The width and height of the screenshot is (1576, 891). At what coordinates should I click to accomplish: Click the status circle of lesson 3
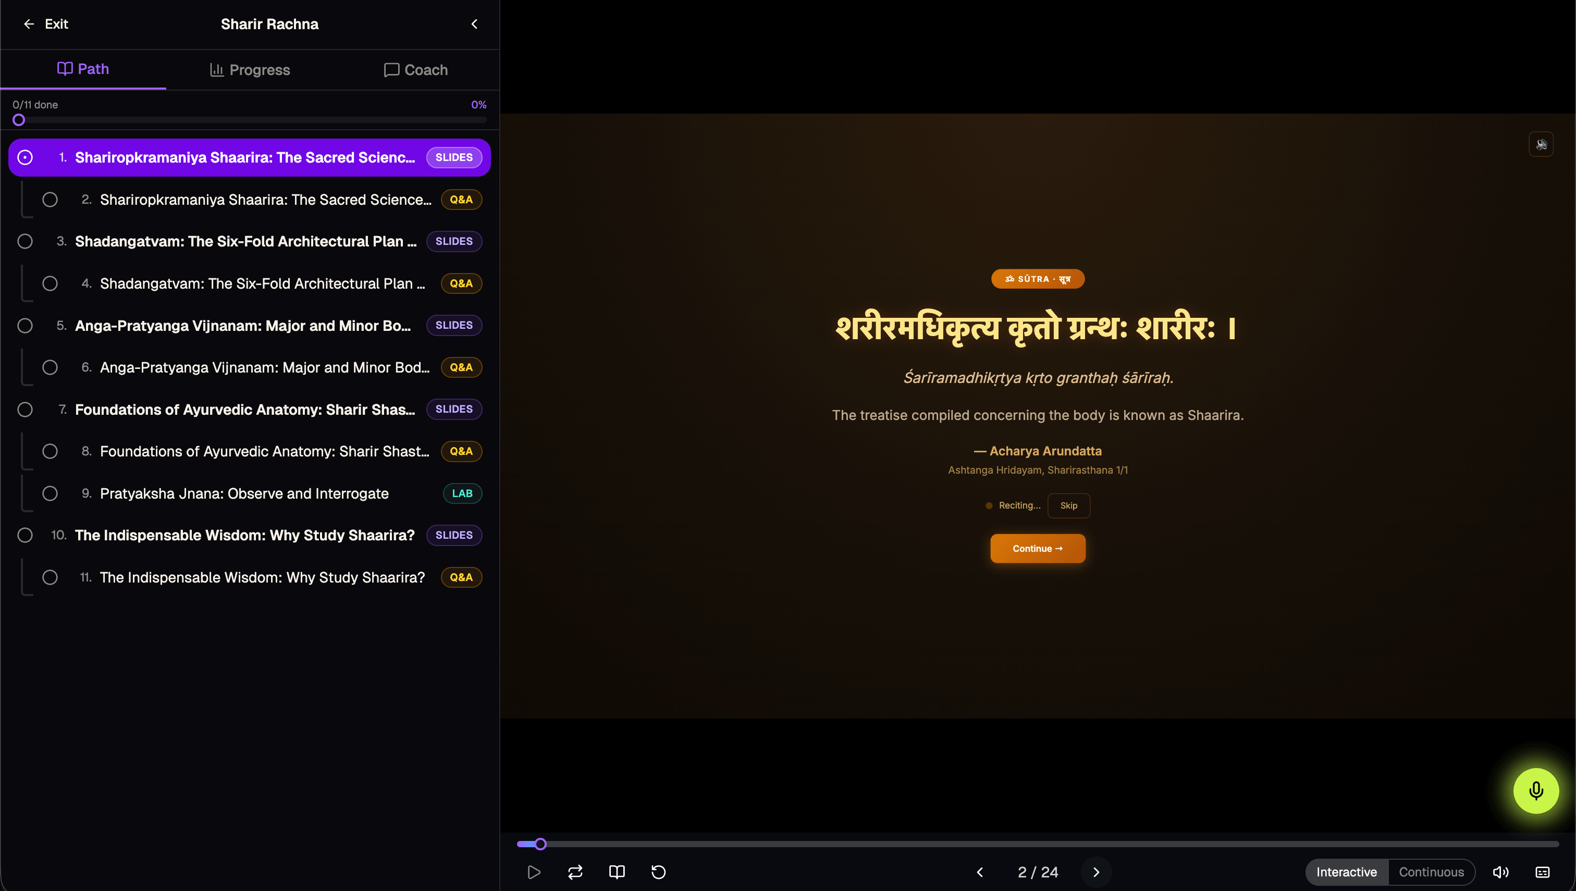pos(25,241)
